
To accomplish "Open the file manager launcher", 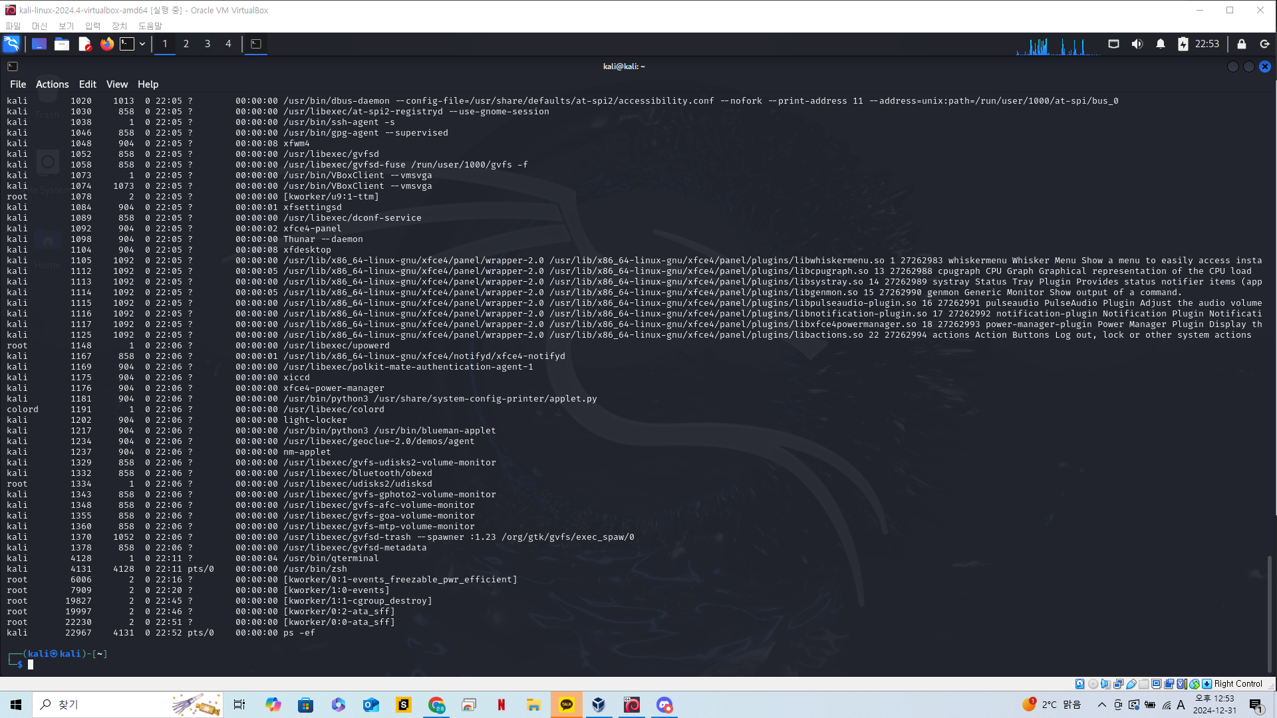I will pyautogui.click(x=62, y=44).
